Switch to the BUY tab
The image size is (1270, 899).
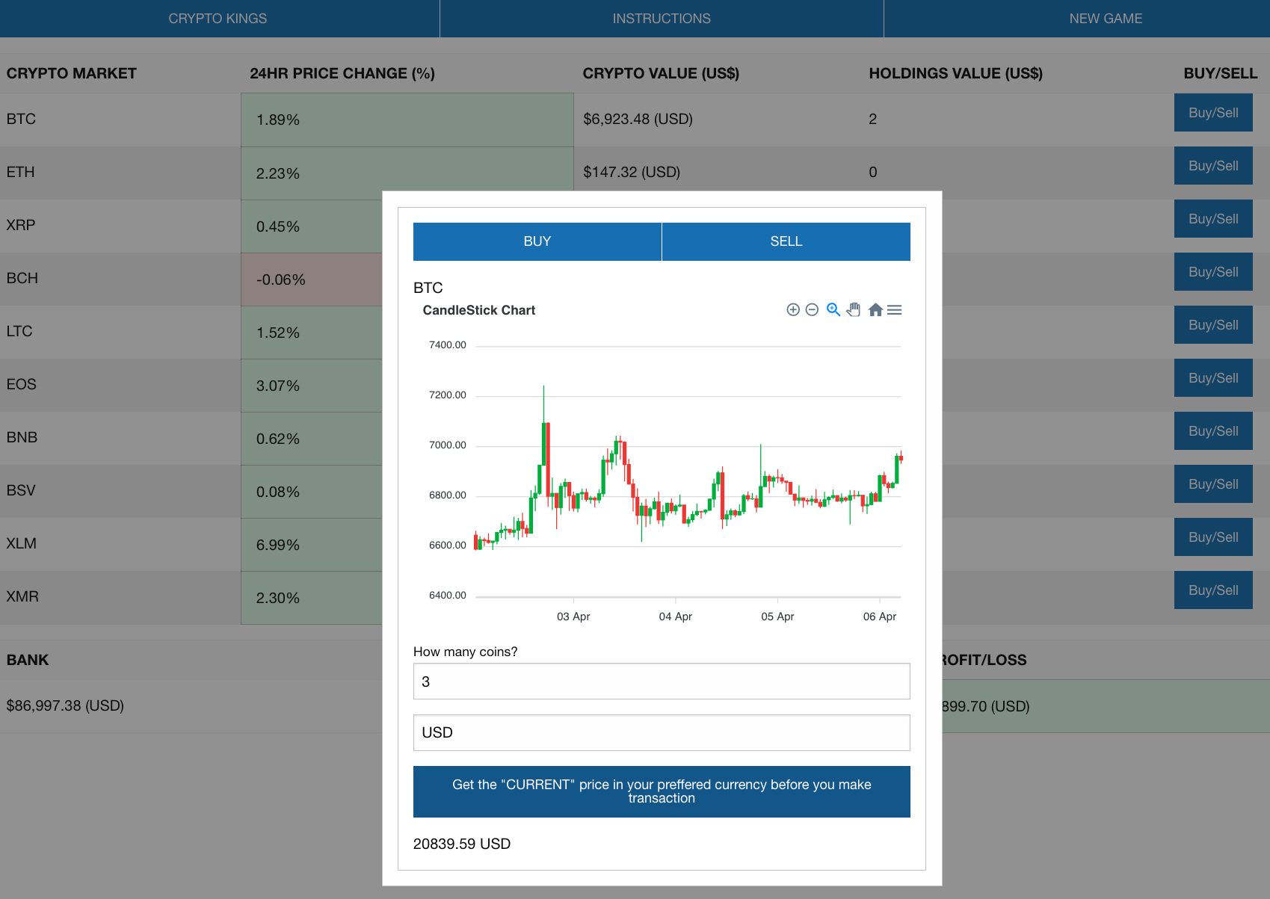(537, 241)
